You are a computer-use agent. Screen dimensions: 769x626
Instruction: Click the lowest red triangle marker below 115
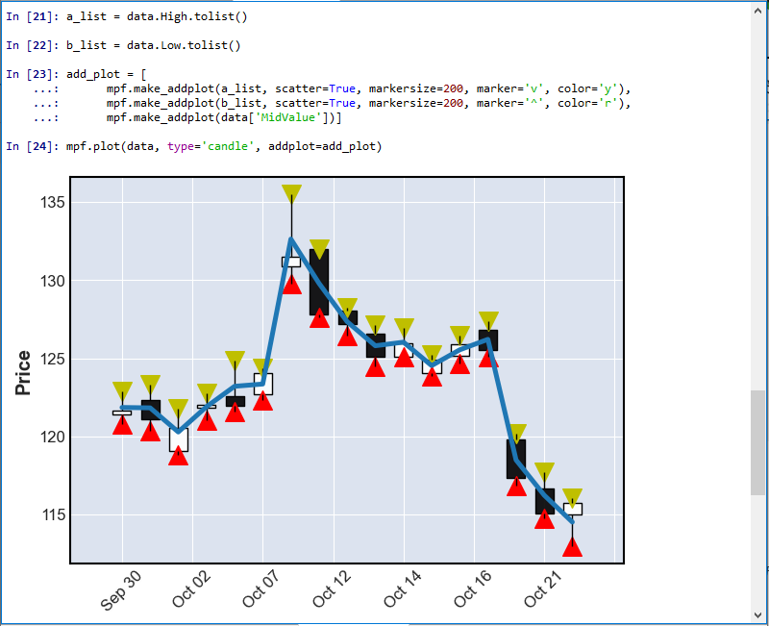point(572,547)
